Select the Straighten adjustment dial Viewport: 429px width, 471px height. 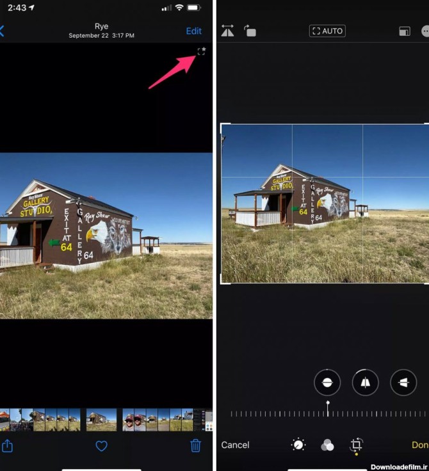(327, 383)
